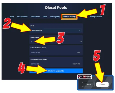Click the percent symbol in Pool Shares
The image size is (115, 93).
(x=81, y=41)
